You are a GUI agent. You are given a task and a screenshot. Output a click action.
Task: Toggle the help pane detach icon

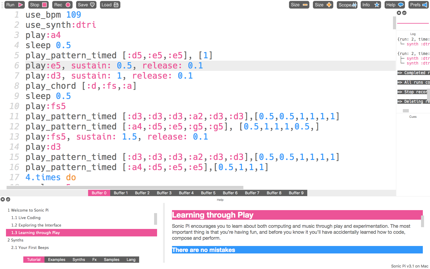[8, 199]
